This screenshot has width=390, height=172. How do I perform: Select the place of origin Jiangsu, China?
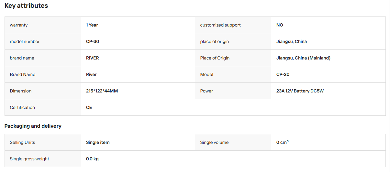pos(292,41)
